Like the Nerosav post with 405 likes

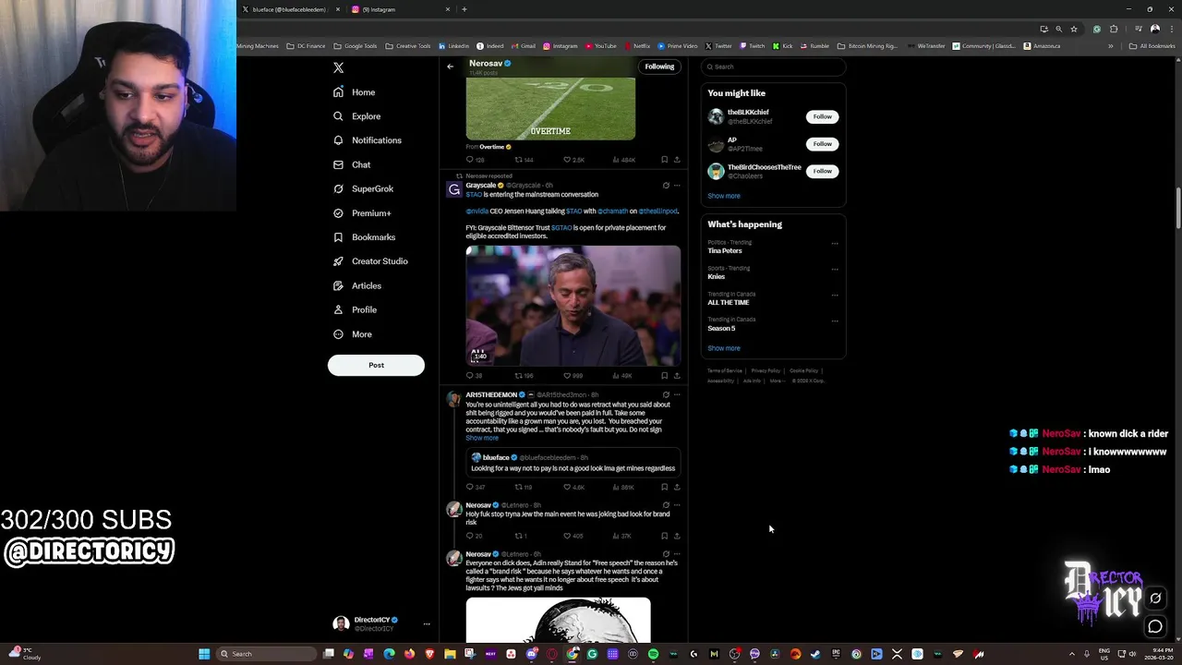pos(573,536)
